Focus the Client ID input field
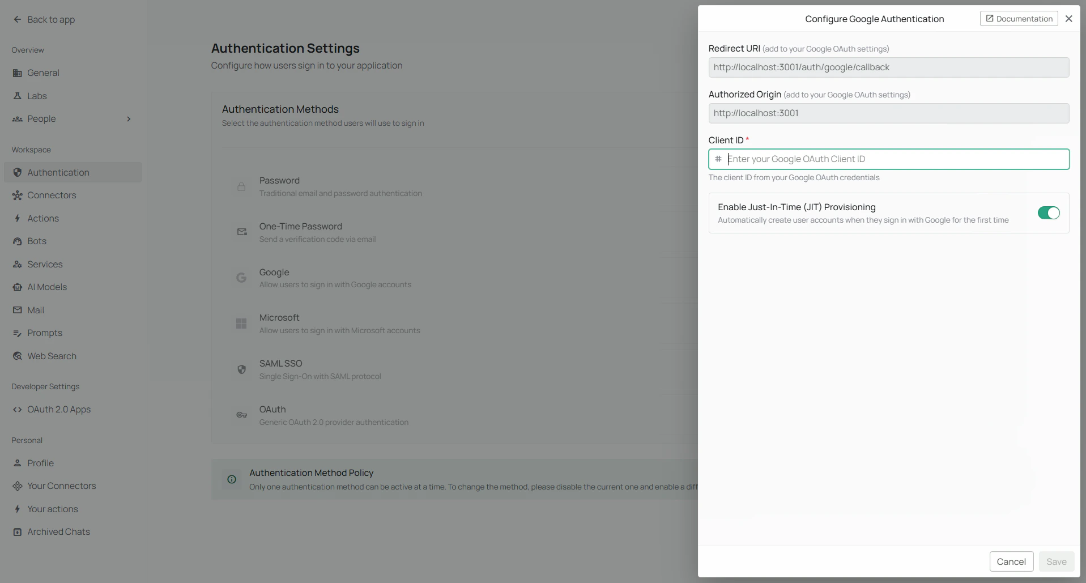The height and width of the screenshot is (583, 1086). [888, 159]
